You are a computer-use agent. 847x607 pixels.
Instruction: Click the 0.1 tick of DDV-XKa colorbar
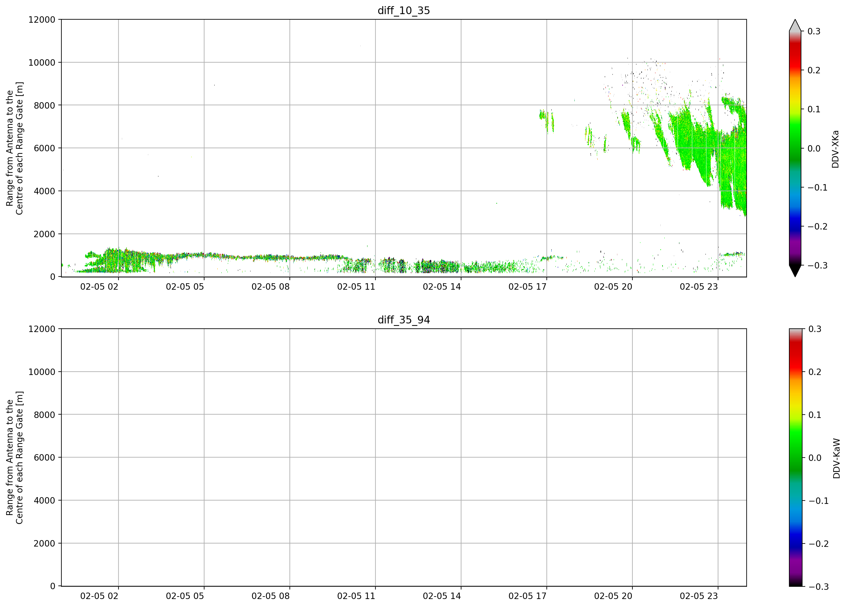point(814,109)
